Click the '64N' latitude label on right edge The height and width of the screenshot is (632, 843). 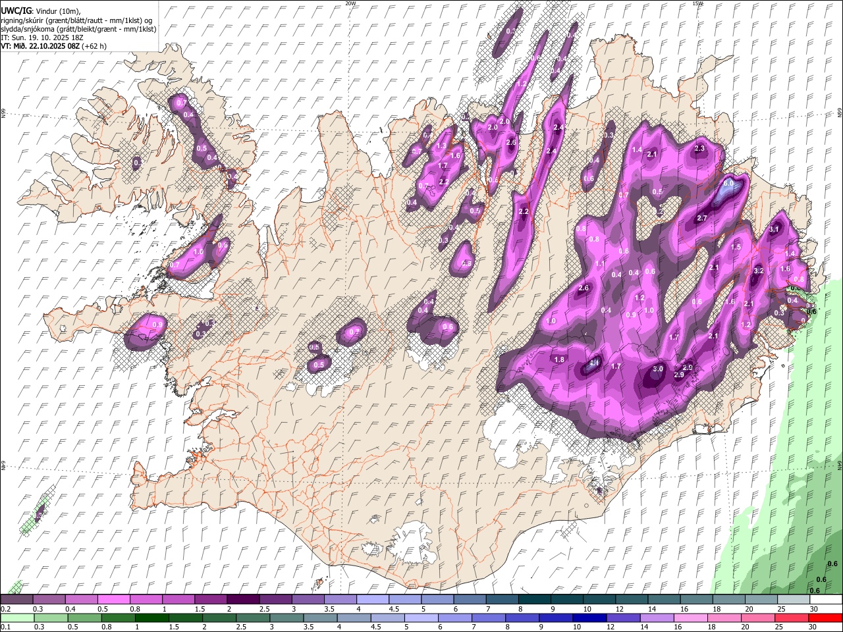[840, 465]
